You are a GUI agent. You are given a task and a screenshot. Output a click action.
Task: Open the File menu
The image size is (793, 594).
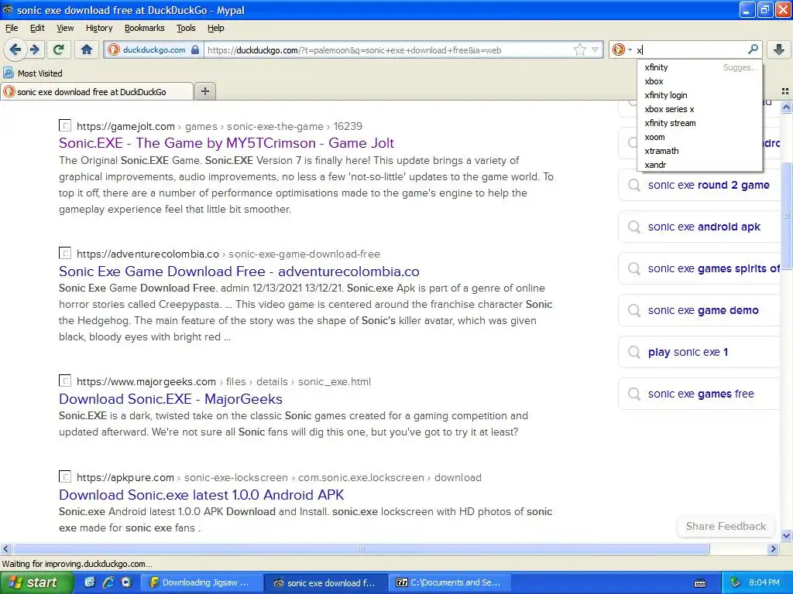point(11,28)
